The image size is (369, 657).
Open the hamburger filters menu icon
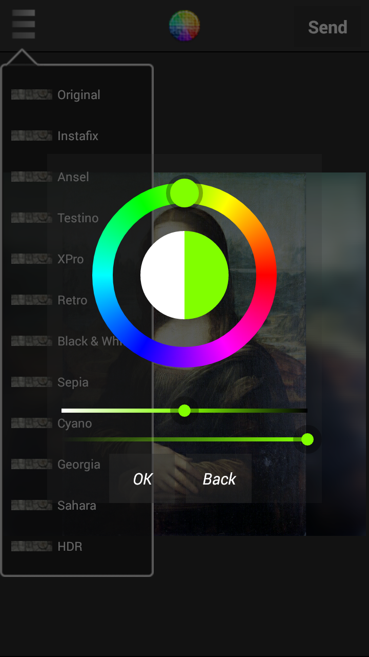24,24
